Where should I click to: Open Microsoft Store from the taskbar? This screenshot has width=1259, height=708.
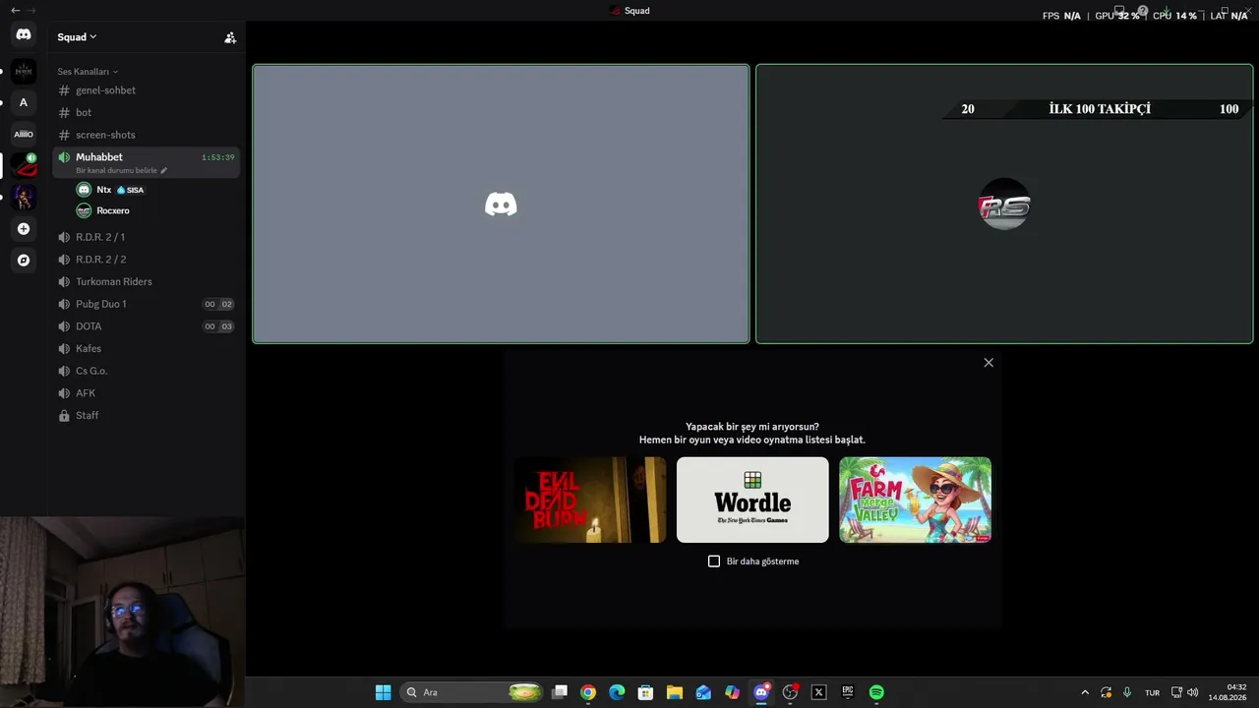click(x=645, y=692)
